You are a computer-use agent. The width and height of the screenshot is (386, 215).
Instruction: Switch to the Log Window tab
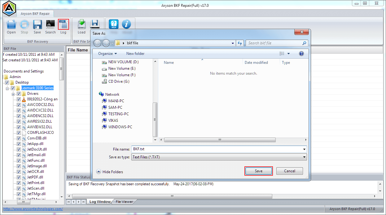click(x=100, y=202)
